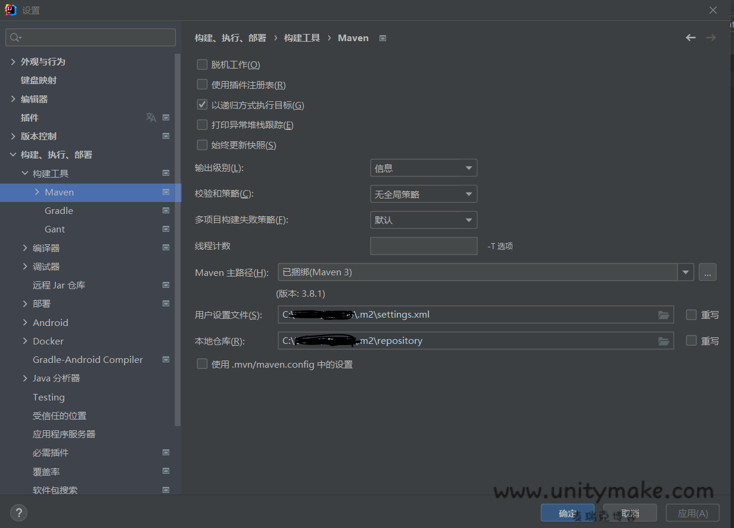Viewport: 734px width, 528px height.
Task: Click folder icon for local repository path
Action: (x=664, y=341)
